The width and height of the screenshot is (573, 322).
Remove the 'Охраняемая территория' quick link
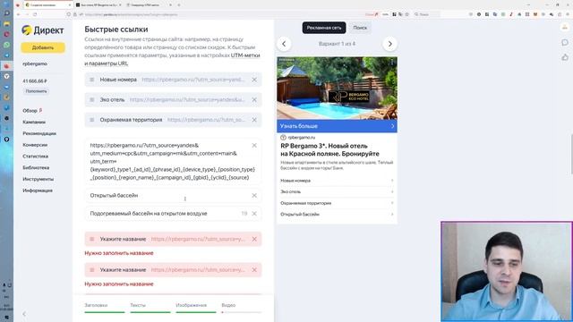[x=254, y=120]
